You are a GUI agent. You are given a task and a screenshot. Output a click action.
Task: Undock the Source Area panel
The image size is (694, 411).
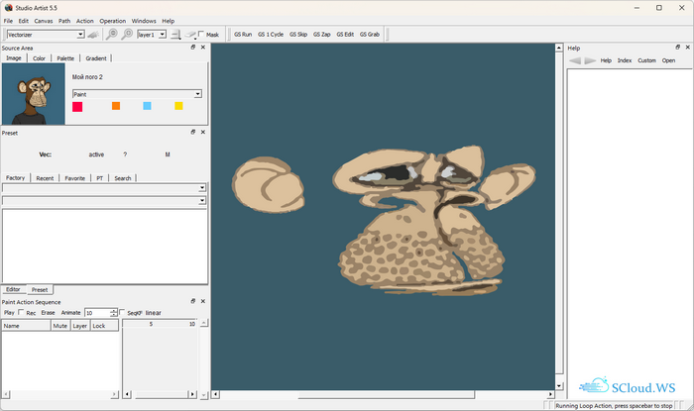point(193,47)
